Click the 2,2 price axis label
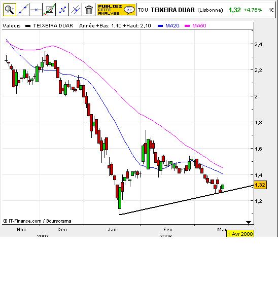 coord(258,70)
